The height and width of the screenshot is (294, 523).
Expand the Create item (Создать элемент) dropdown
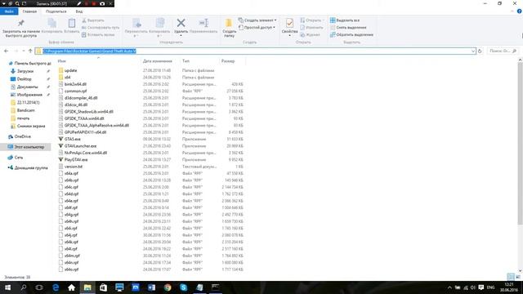[275, 20]
